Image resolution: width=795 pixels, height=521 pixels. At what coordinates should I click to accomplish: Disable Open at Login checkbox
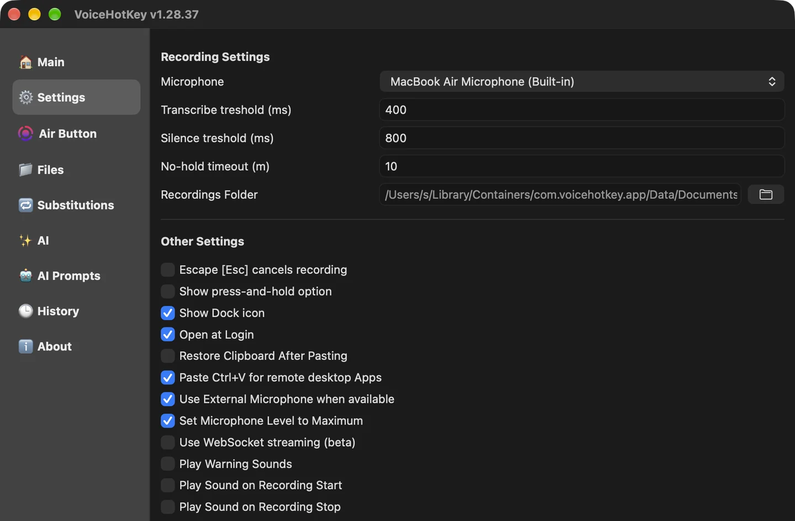point(168,334)
